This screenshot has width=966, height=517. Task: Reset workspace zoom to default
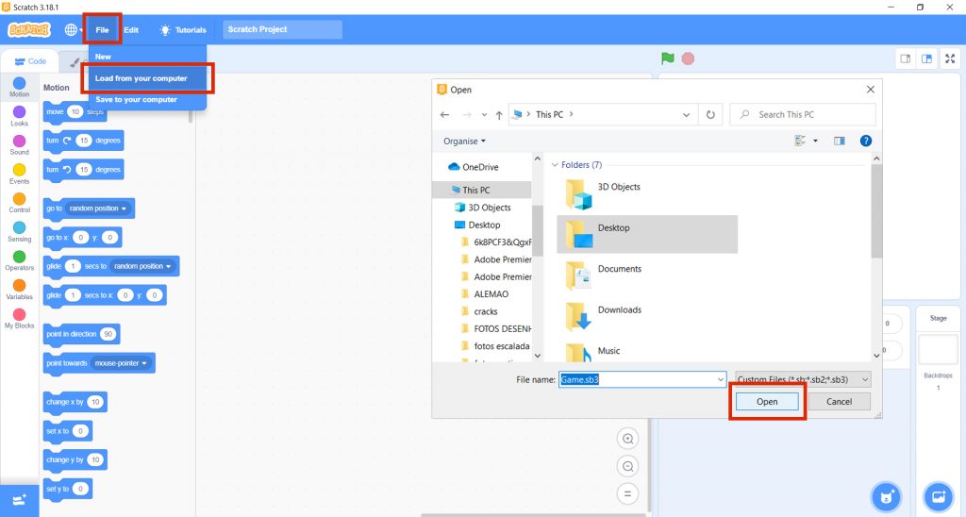click(x=627, y=493)
